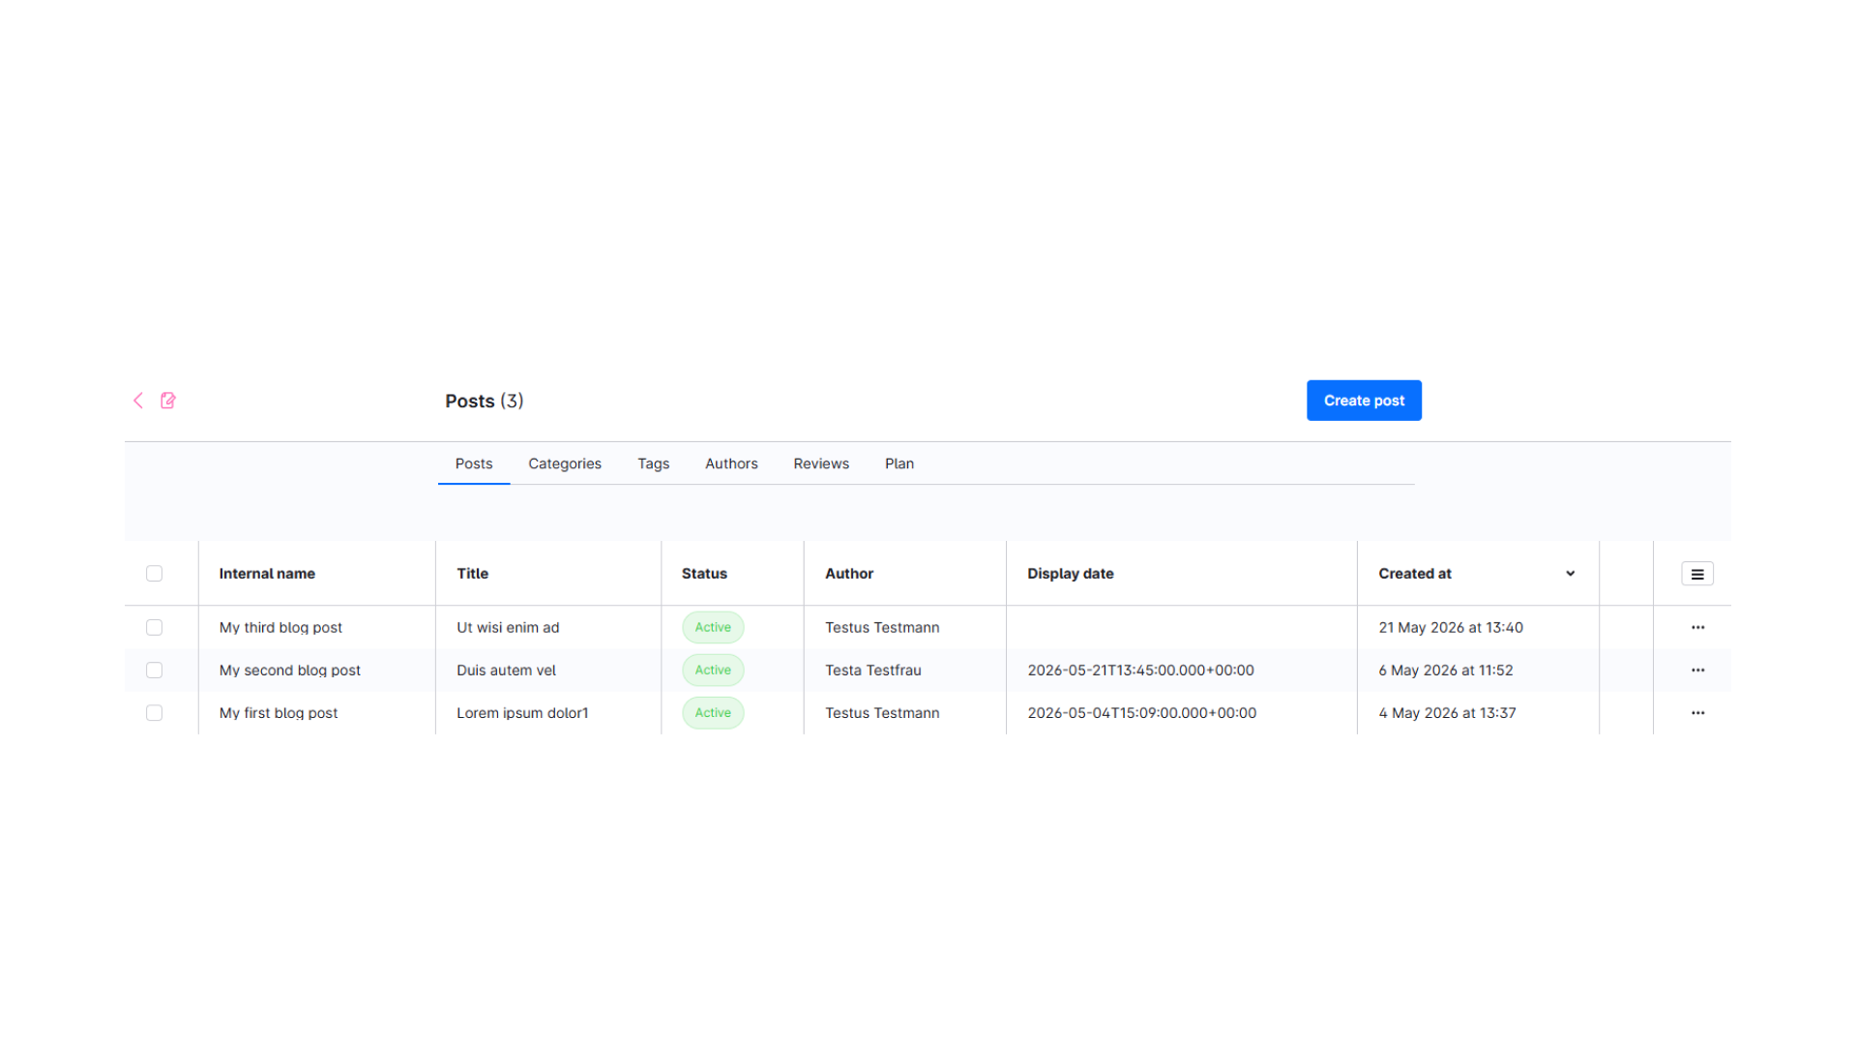Click Testus Testmann in first blog post row

click(x=882, y=713)
